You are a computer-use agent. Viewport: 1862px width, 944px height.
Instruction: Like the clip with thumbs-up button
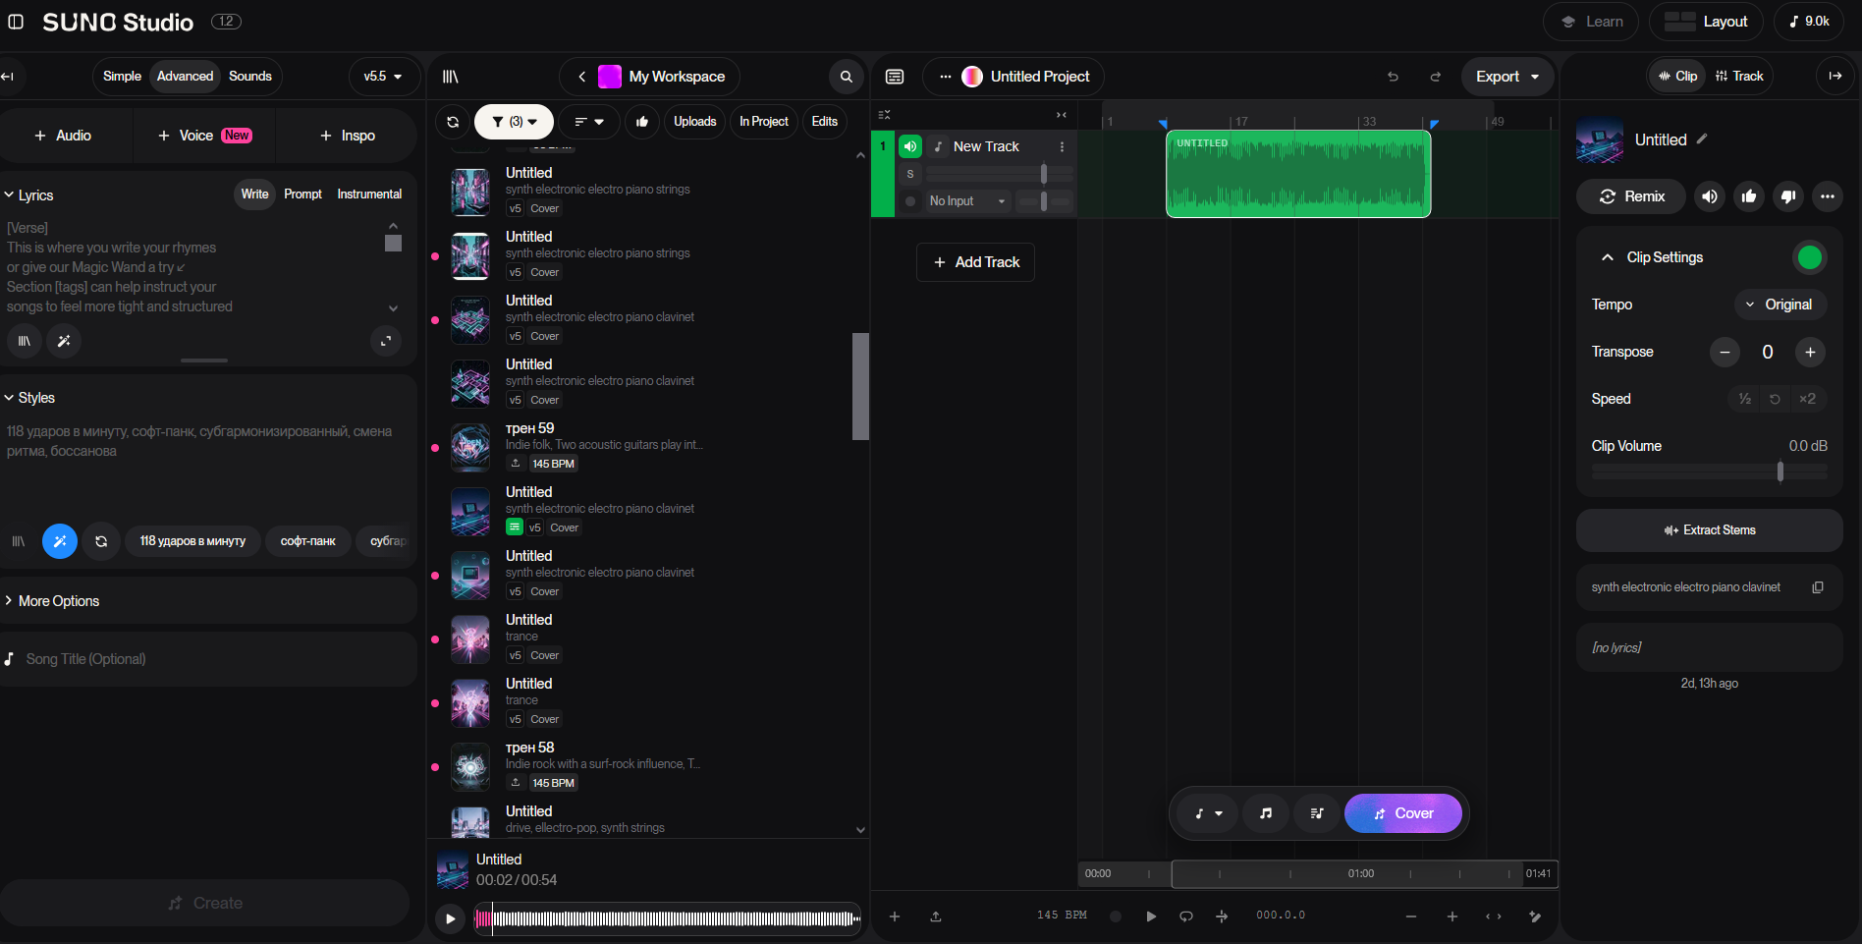[x=1749, y=196]
